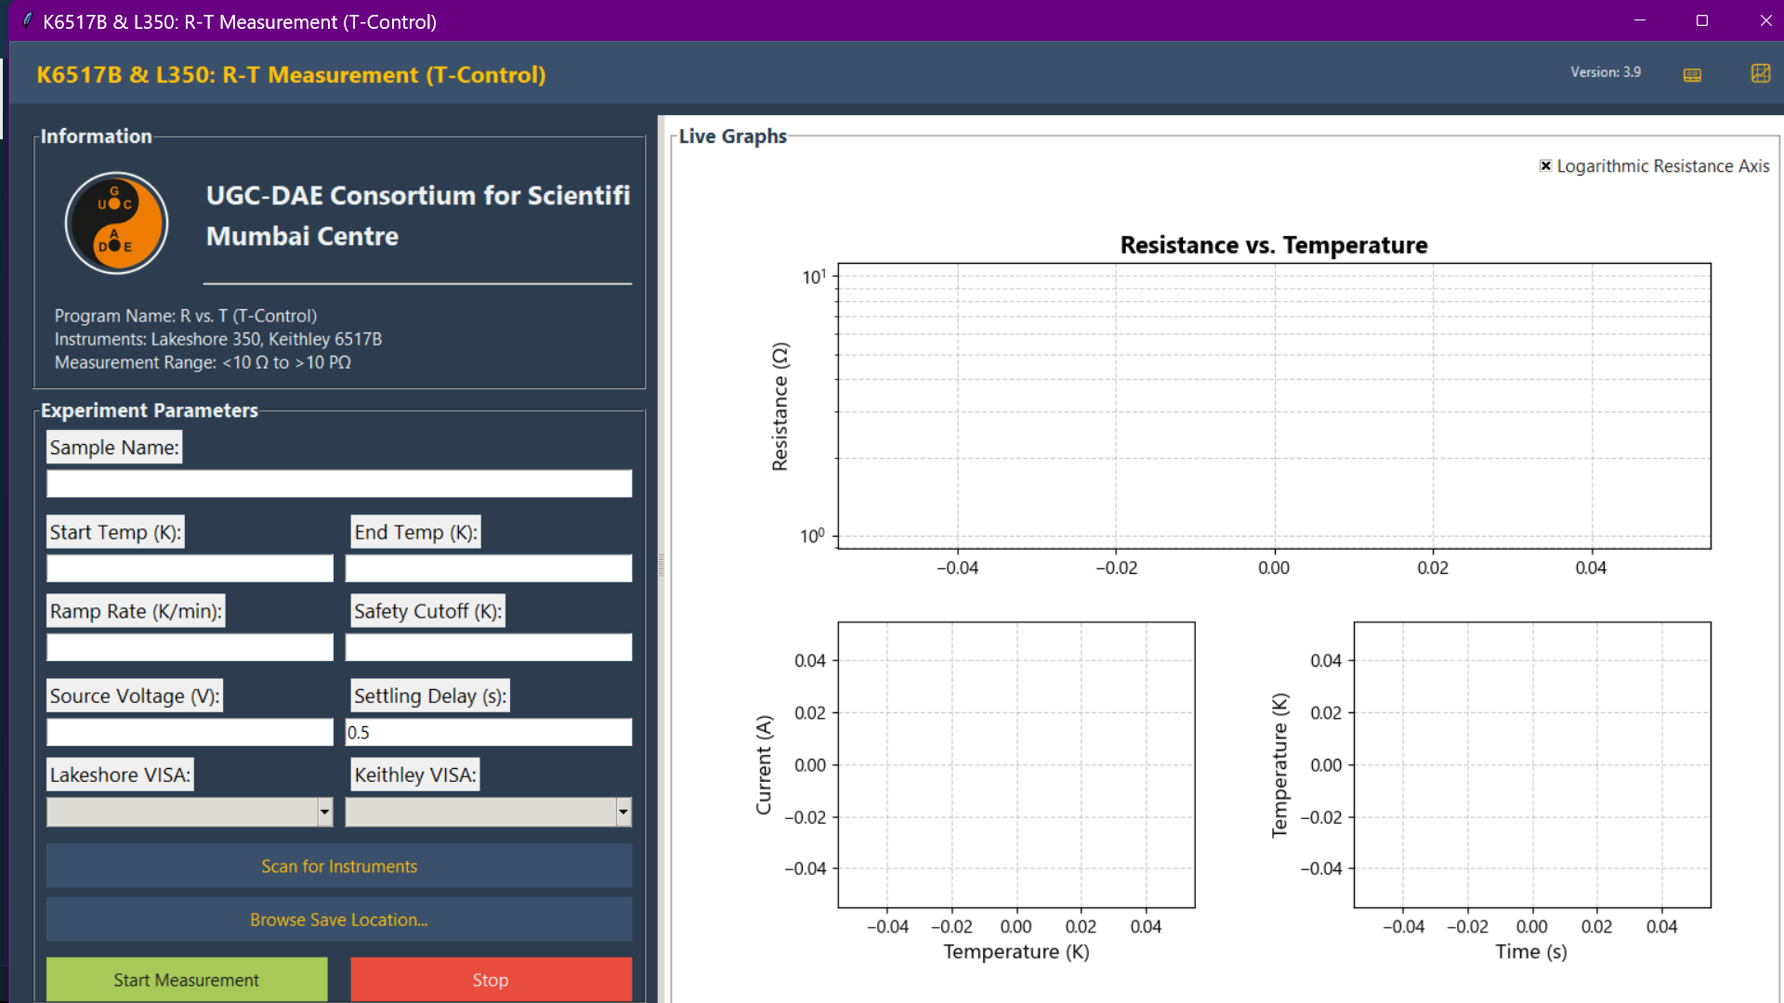Focus the Start Temp (K) field
Viewport: 1784px width, 1003px height.
click(190, 567)
